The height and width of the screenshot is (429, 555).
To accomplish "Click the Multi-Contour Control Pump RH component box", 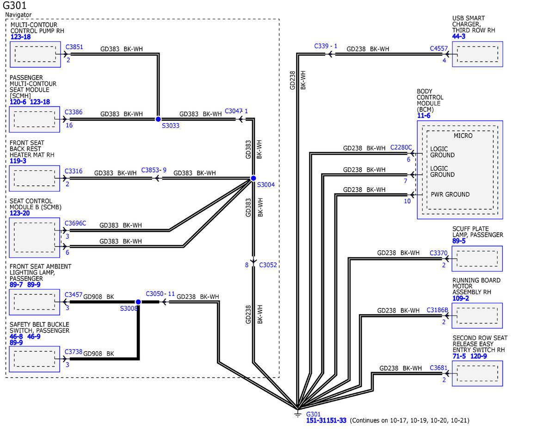I will (x=35, y=54).
